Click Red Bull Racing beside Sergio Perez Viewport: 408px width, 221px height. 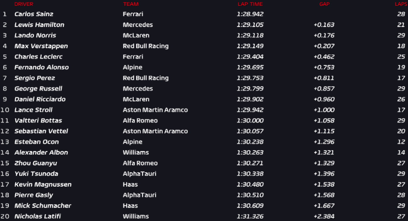click(x=146, y=78)
